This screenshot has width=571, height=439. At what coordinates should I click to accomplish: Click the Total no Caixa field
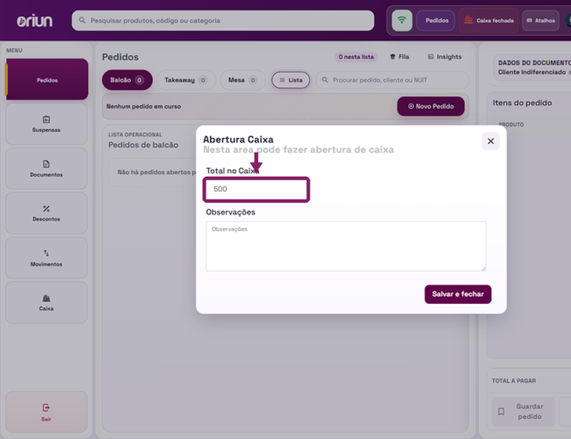(x=256, y=189)
